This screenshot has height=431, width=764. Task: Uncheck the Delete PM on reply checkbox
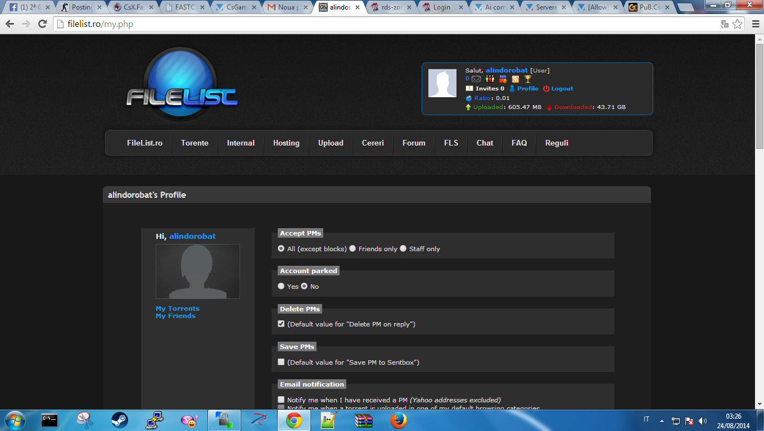pyautogui.click(x=281, y=324)
